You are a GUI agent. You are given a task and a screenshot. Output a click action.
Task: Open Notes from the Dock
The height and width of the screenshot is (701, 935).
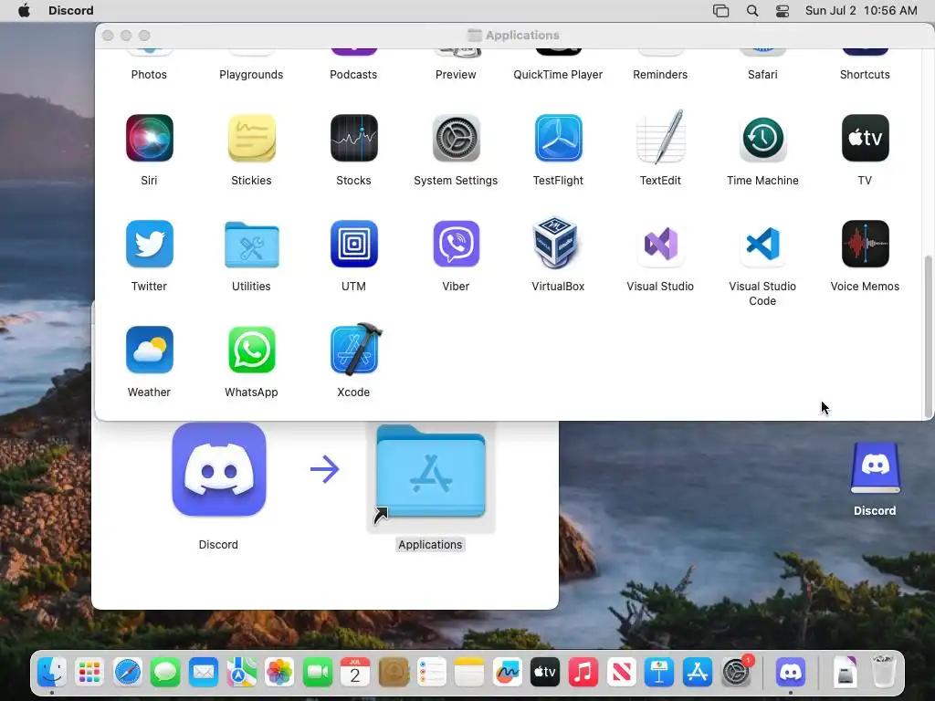[x=469, y=673]
